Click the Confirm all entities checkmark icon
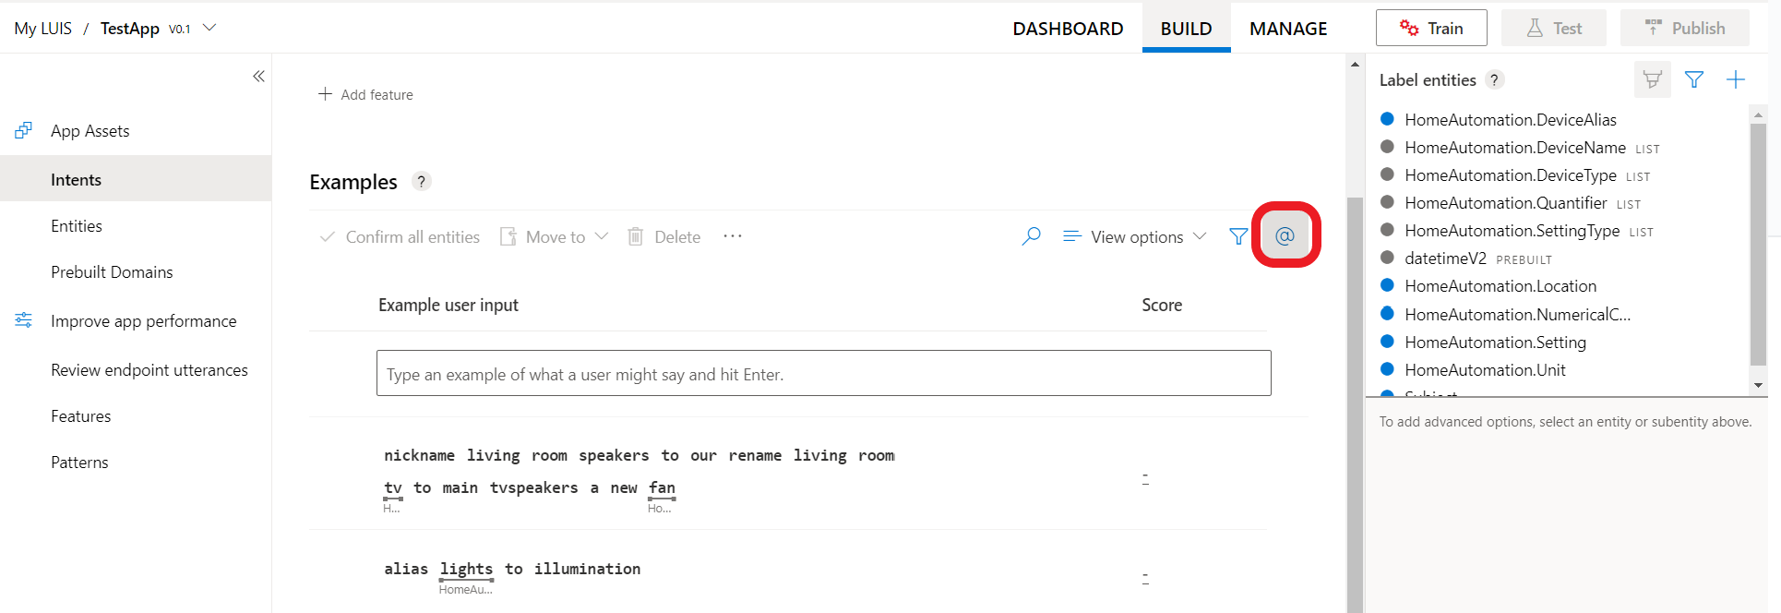 327,237
